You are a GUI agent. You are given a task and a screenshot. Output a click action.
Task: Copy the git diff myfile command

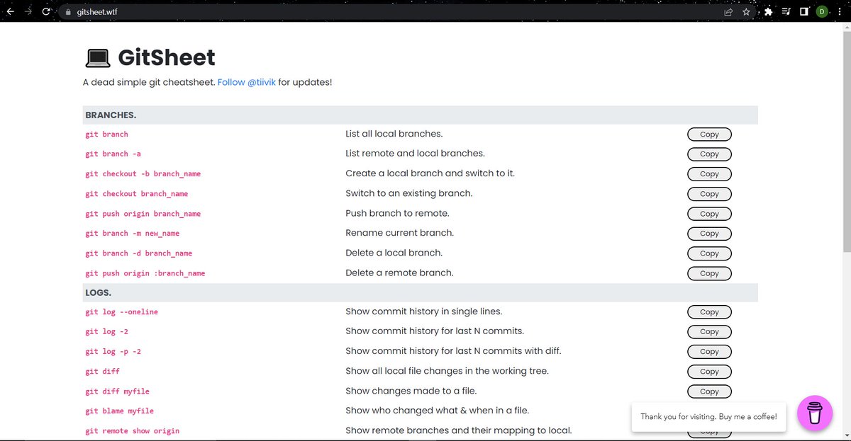point(709,391)
